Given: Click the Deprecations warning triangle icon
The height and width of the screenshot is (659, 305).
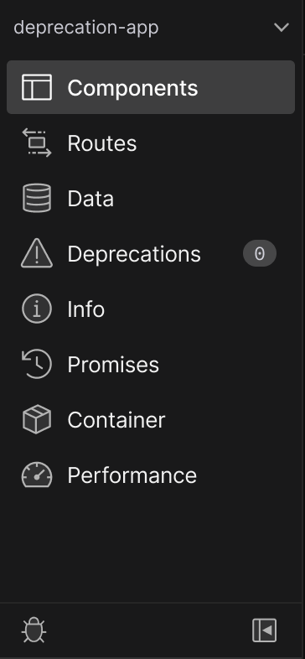Looking at the screenshot, I should pyautogui.click(x=37, y=253).
